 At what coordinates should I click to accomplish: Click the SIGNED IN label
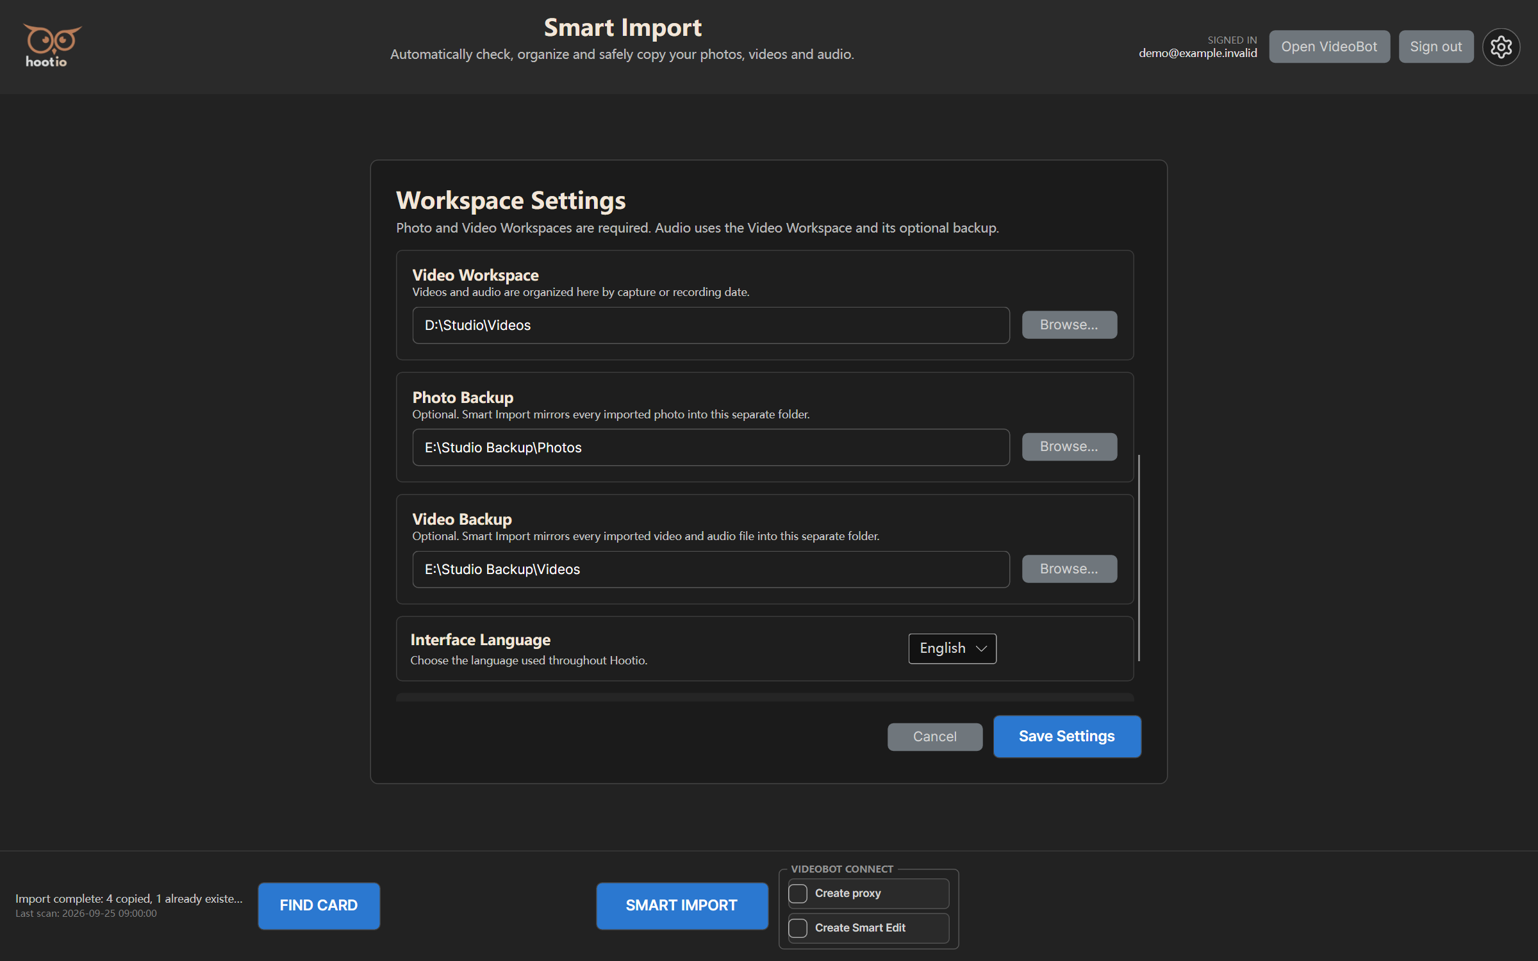coord(1232,40)
